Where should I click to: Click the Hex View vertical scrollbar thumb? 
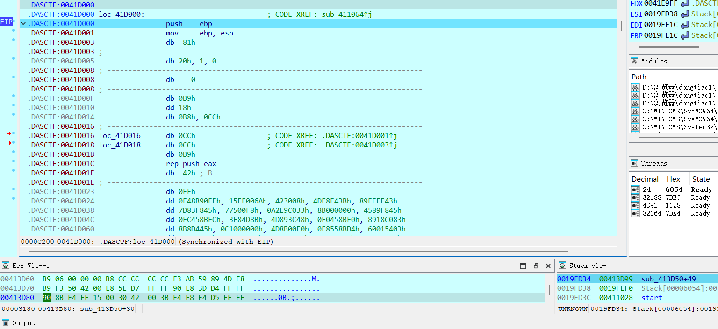click(x=549, y=290)
